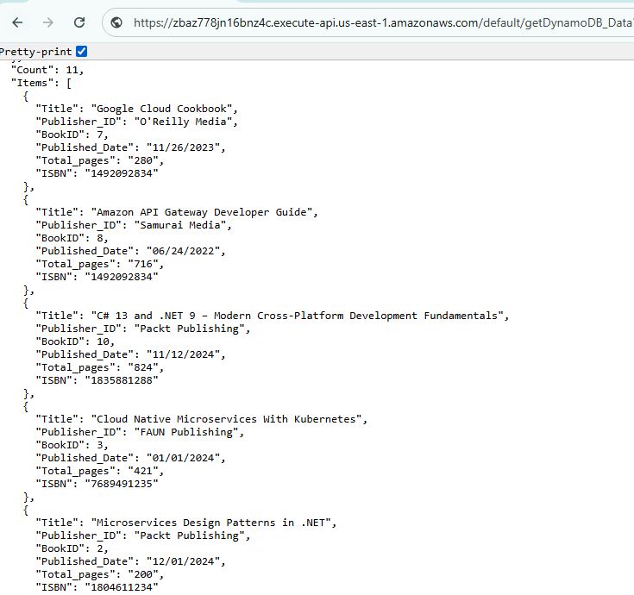Click the "BookID": 3 line
This screenshot has width=634, height=595.
(72, 445)
